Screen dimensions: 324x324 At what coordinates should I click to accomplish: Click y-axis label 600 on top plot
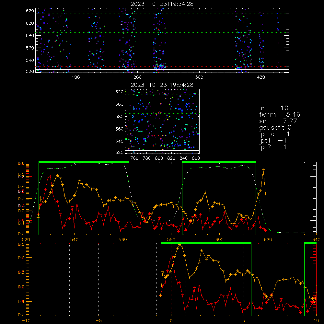tap(30, 23)
